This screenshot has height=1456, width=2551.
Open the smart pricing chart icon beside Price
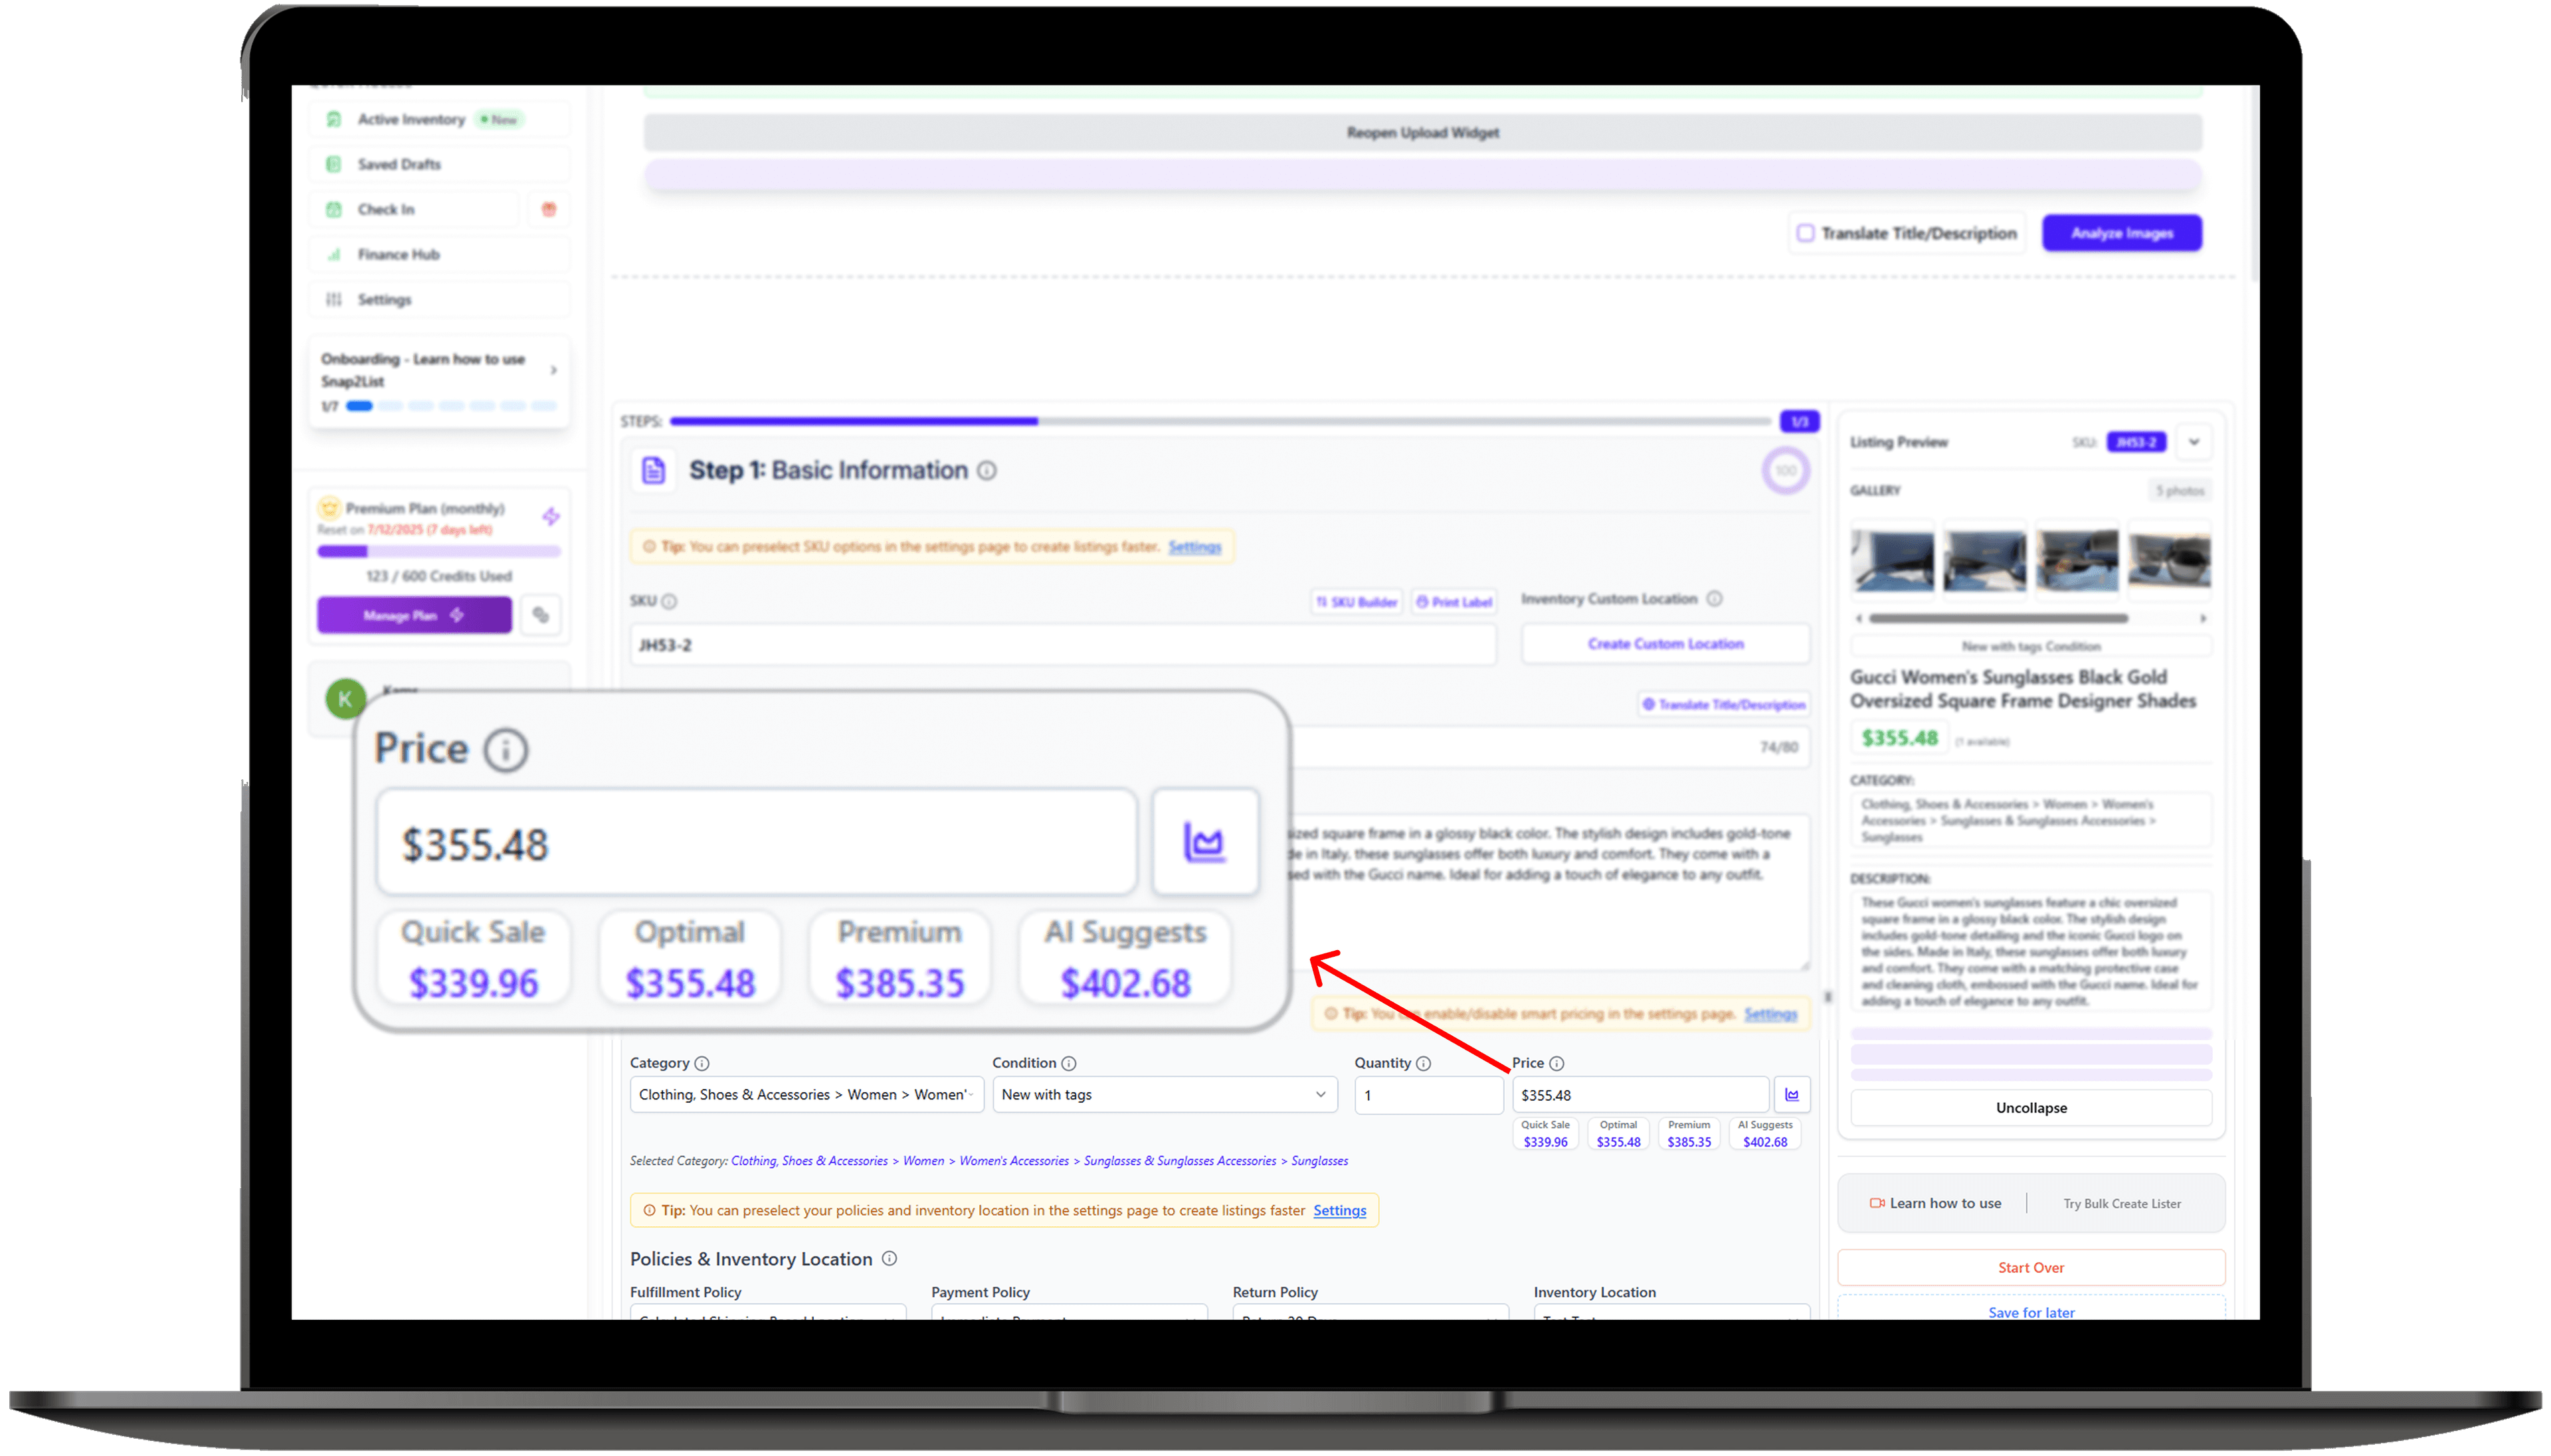pos(1206,842)
